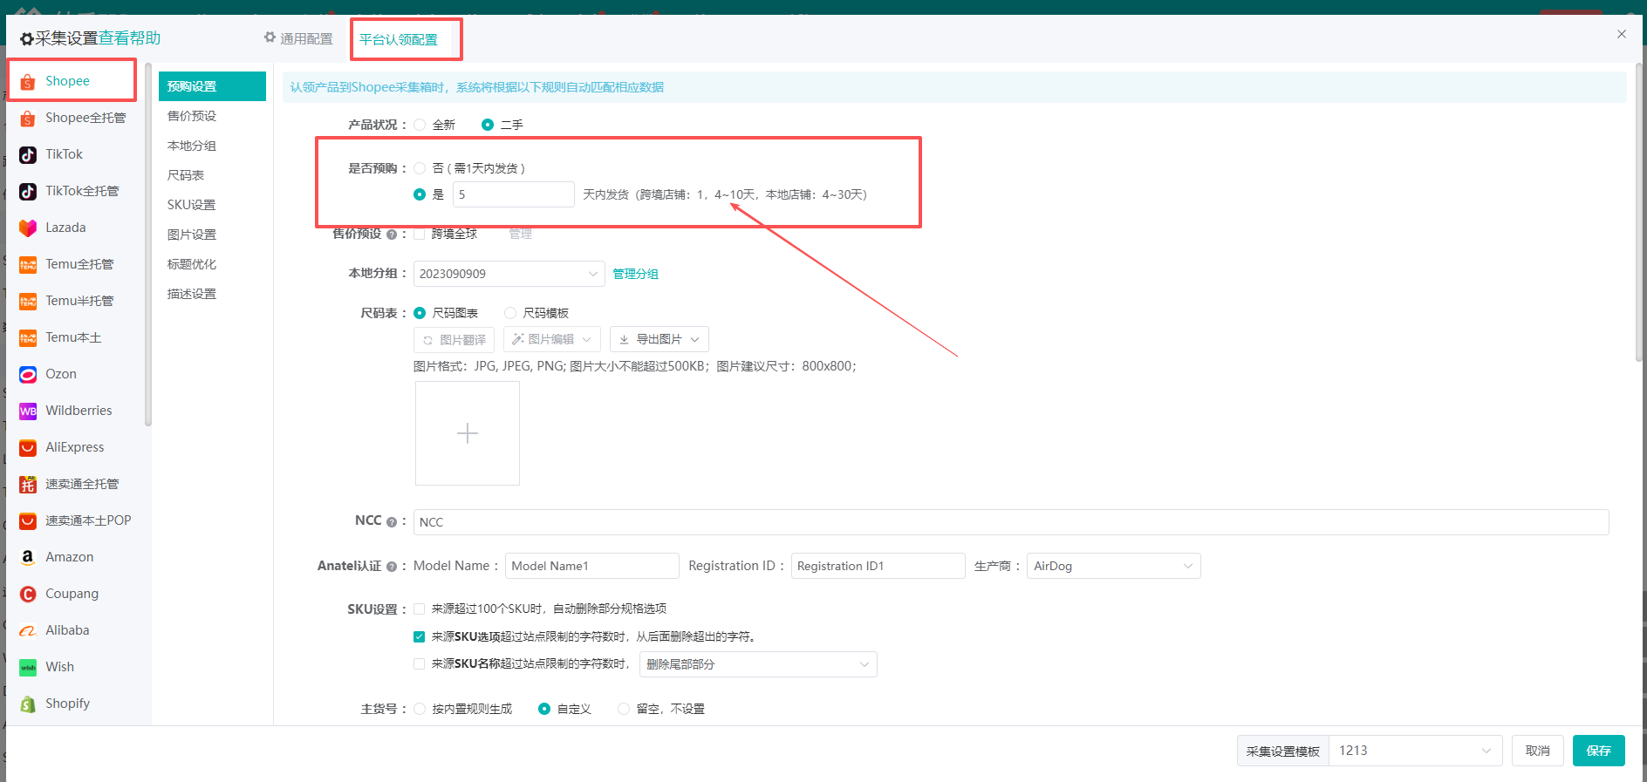Choose the TikTok platform icon

click(28, 155)
